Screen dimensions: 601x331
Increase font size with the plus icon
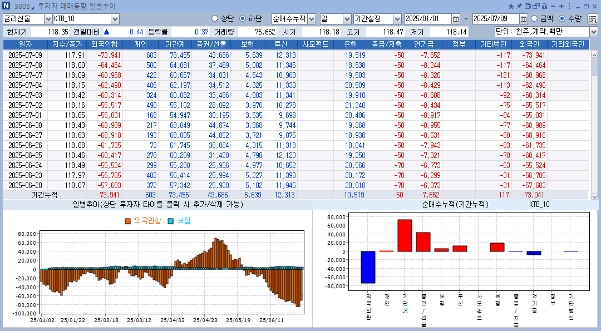point(561,6)
